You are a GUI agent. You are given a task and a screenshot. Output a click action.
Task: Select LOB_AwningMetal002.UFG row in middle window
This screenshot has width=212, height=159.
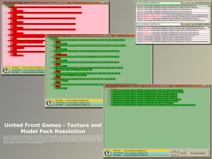point(84,79)
